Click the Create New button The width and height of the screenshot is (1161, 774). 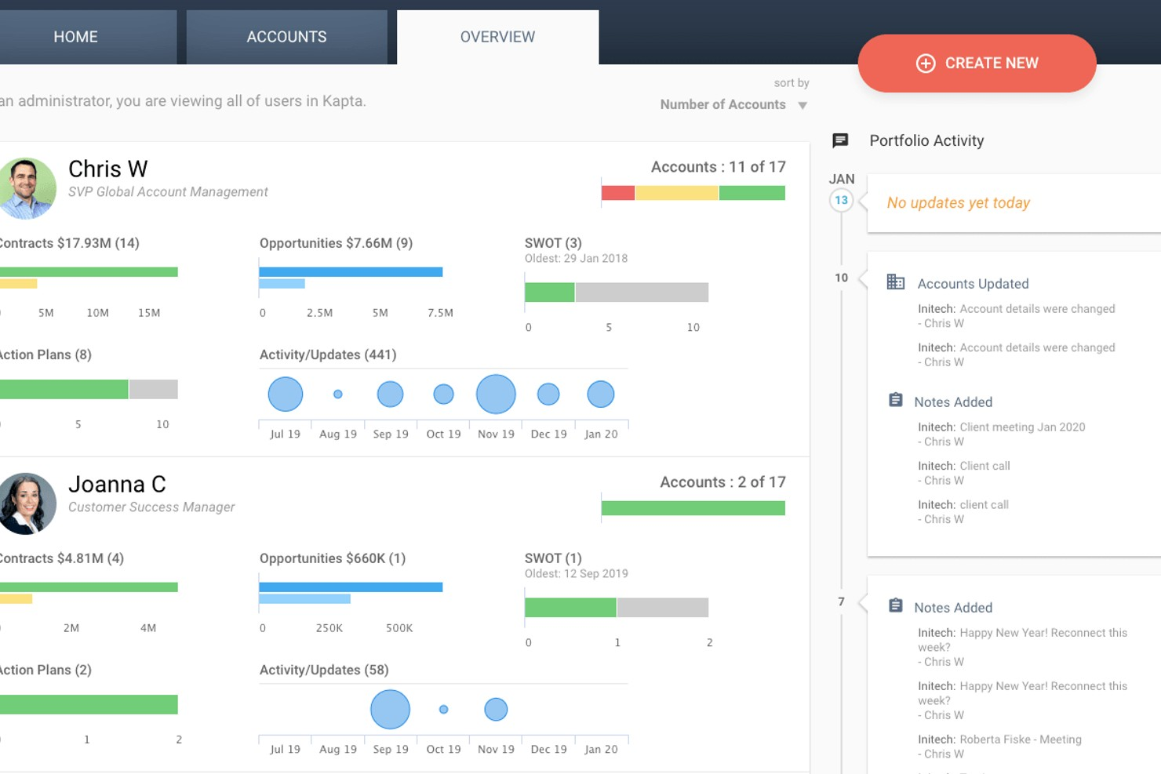[977, 64]
